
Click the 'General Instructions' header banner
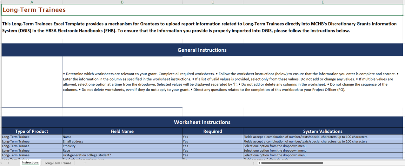click(x=202, y=50)
